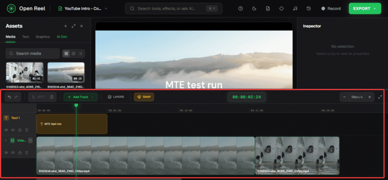Expand the Video track chevron
Screen dimensions: 388x180
click(x=6, y=140)
